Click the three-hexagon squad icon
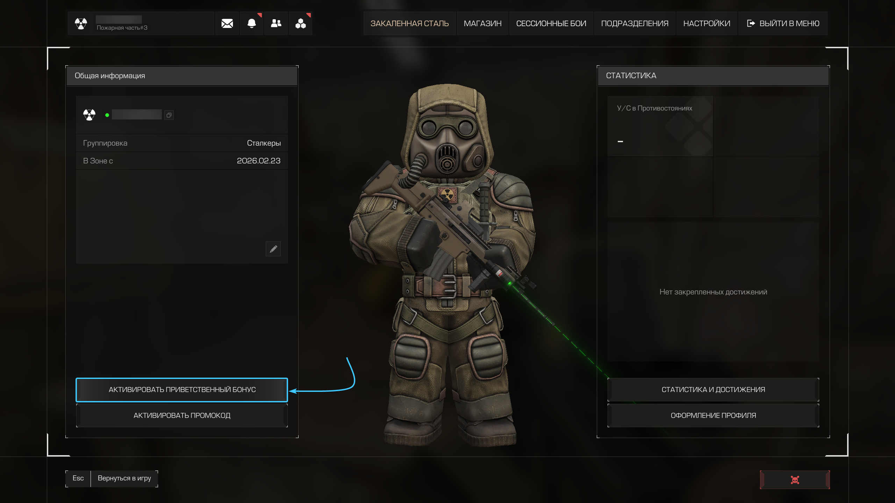Screen dimensions: 895x503 coord(300,23)
